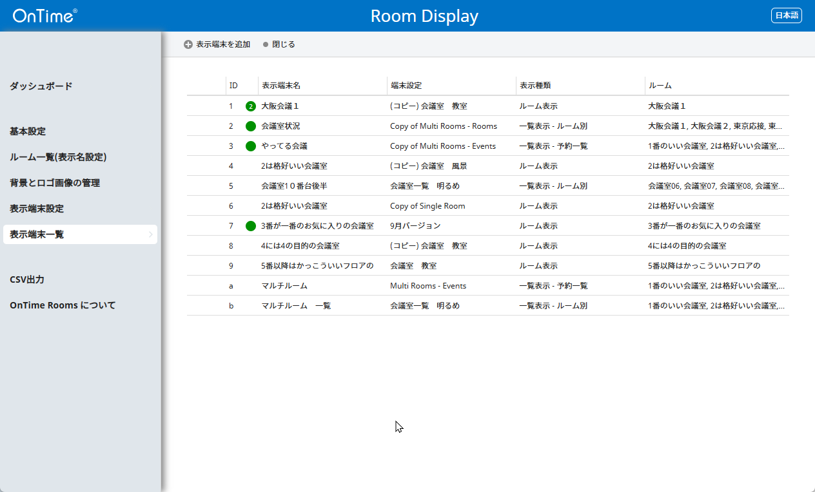Open OnTime Rooms について page
Viewport: 815px width, 492px height.
63,305
